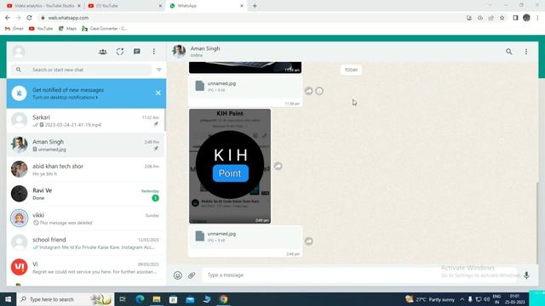Image resolution: width=545 pixels, height=306 pixels.
Task: Open the Aman Singh chat in the list
Action: coord(86,145)
